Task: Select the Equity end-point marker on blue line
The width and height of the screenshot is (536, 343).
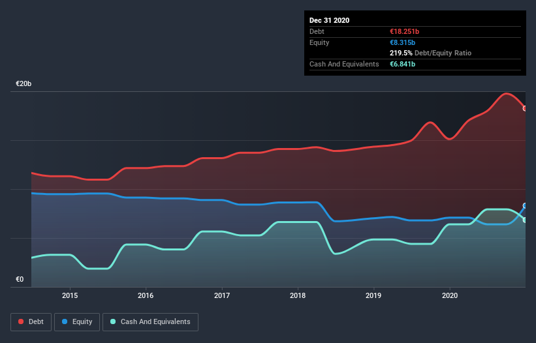Action: tap(525, 206)
